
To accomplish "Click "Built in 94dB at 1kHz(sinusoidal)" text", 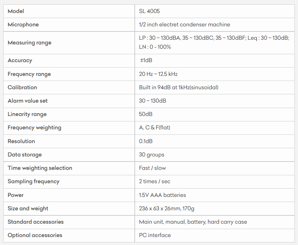I will [x=179, y=87].
